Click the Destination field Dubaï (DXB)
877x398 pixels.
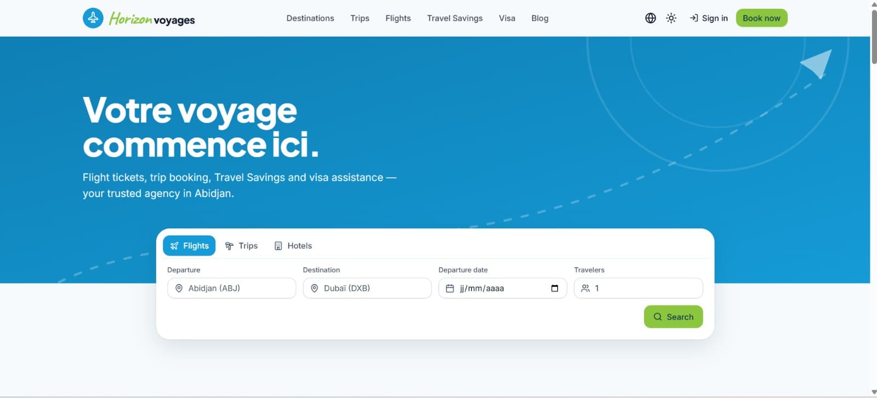click(367, 288)
